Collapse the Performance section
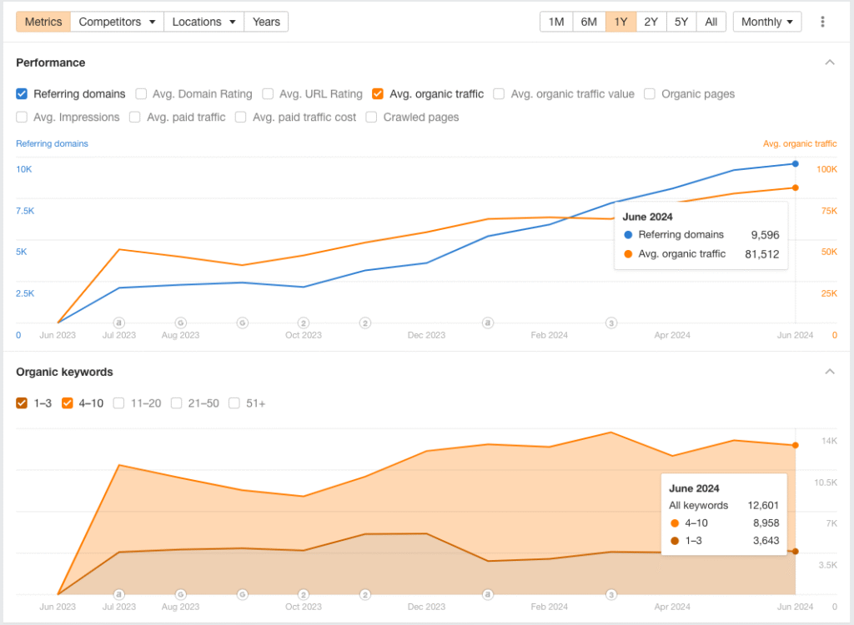Image resolution: width=854 pixels, height=625 pixels. [830, 62]
